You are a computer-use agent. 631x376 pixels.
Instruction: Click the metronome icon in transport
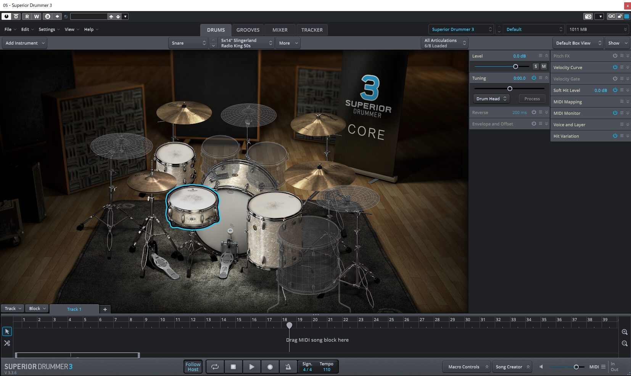pyautogui.click(x=288, y=367)
